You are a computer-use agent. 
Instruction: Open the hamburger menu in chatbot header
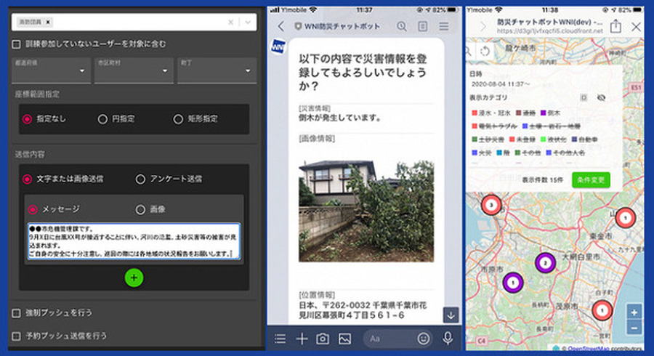[443, 27]
